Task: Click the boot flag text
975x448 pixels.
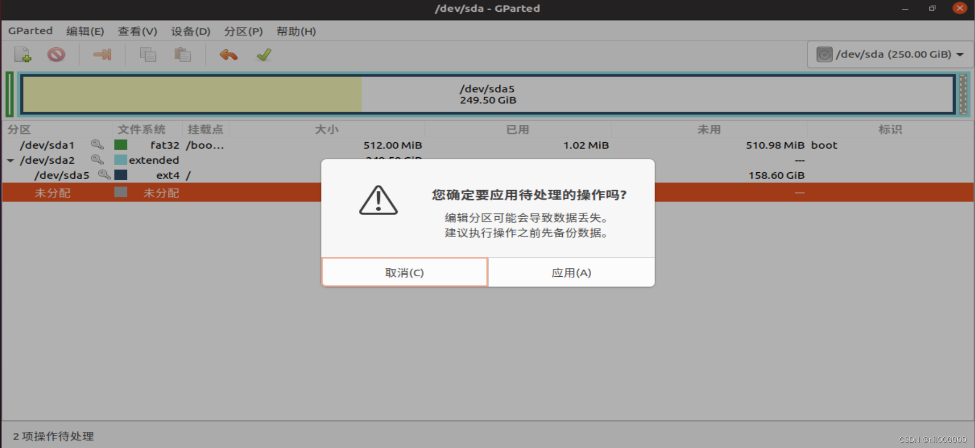Action: tap(824, 145)
